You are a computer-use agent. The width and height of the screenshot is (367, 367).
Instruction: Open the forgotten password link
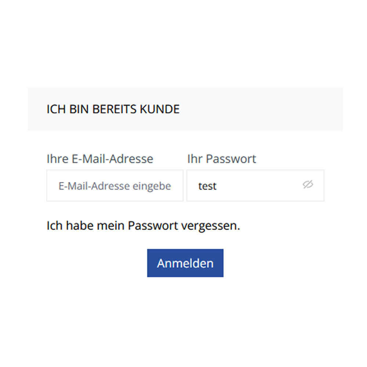click(143, 226)
